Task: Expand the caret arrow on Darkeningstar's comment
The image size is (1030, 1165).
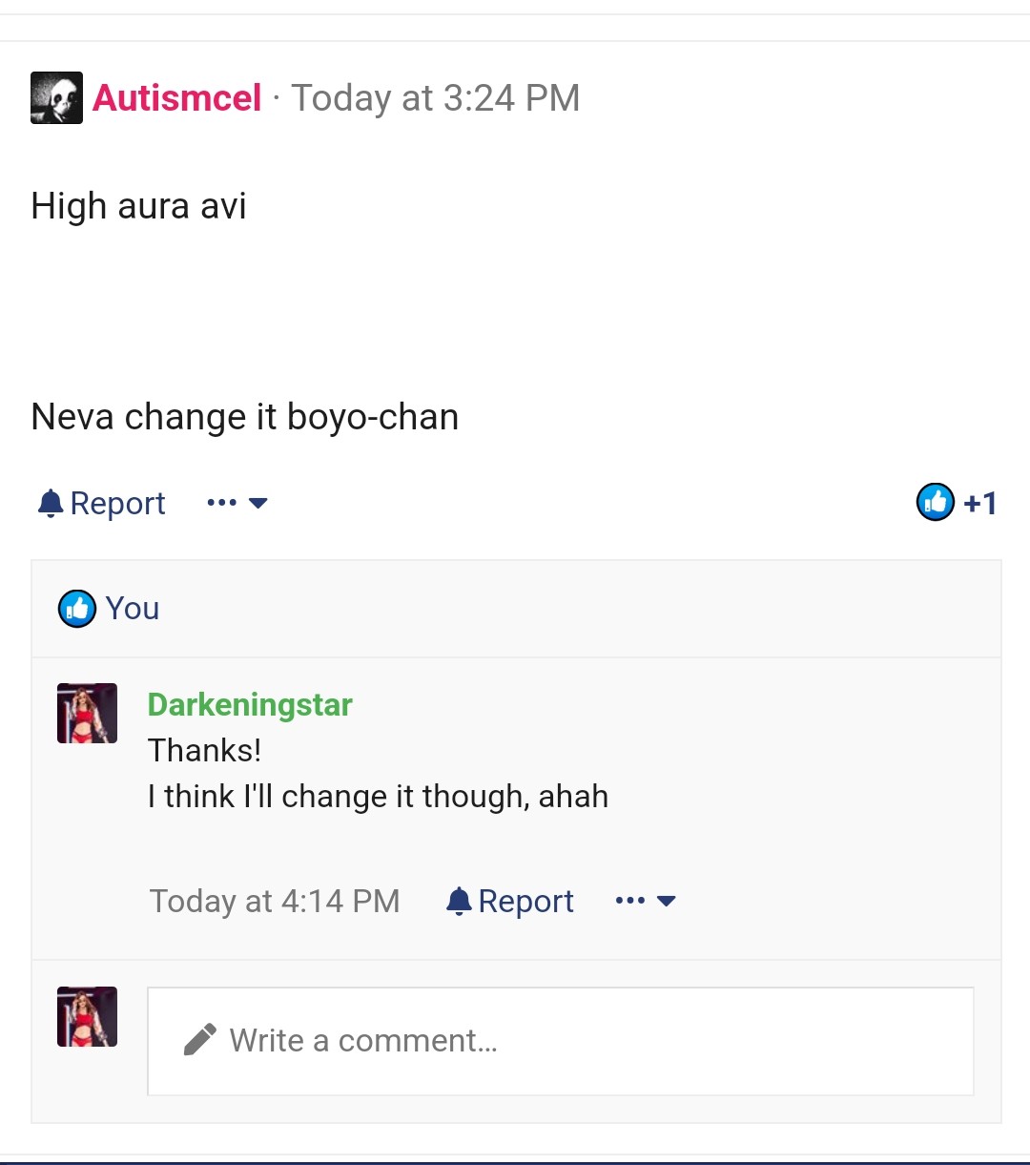Action: tap(667, 901)
